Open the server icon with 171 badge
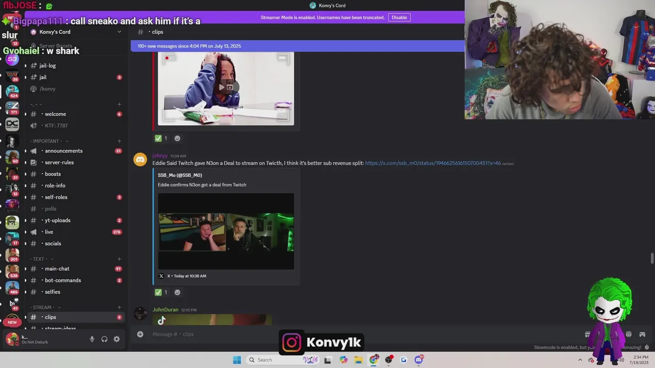Screen dimensions: 655x368 [12, 108]
